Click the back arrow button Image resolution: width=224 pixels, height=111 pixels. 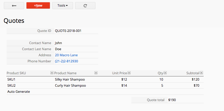(x=14, y=6)
